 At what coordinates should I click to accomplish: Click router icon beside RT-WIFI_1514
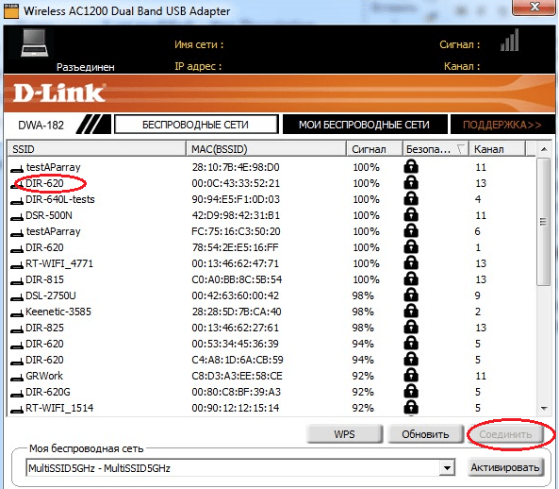point(17,410)
